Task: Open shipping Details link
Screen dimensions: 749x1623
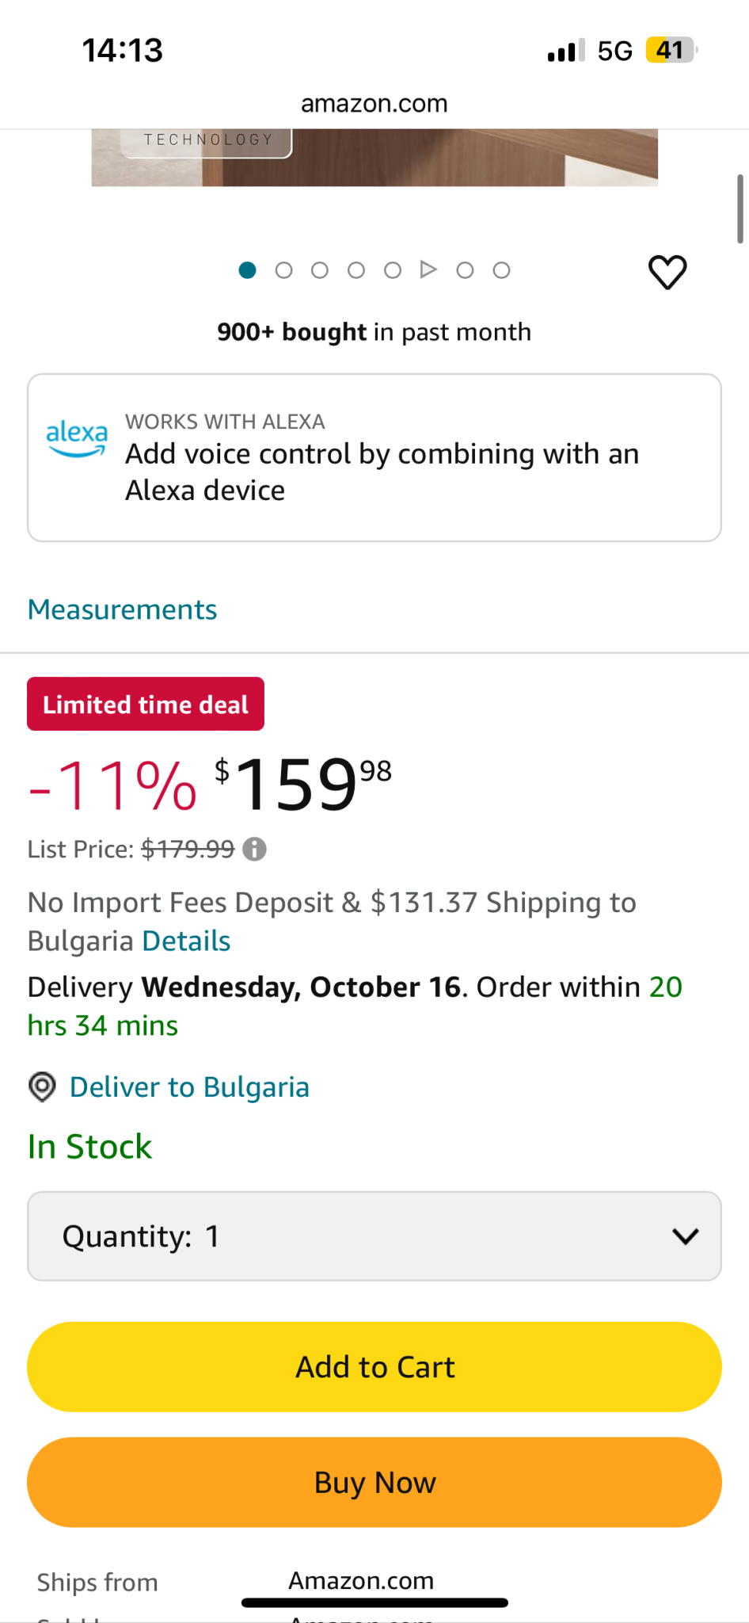Action: coord(186,941)
